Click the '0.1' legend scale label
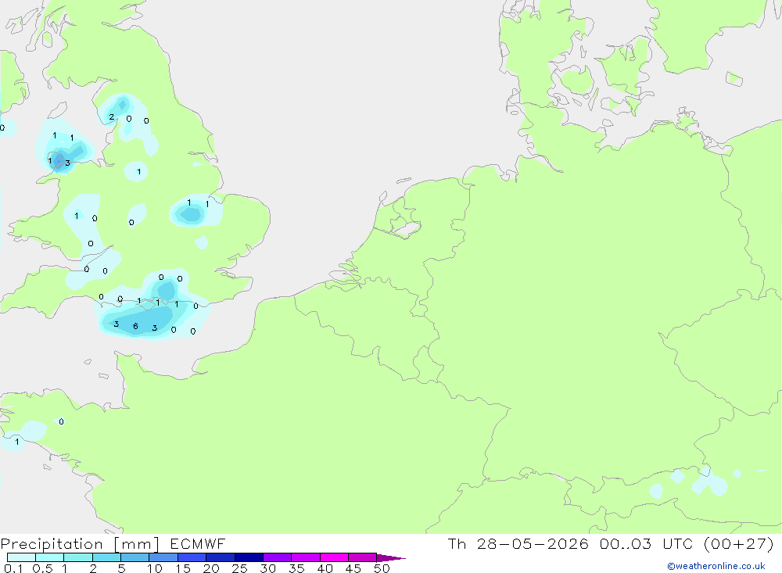This screenshot has height=573, width=782. tap(13, 568)
